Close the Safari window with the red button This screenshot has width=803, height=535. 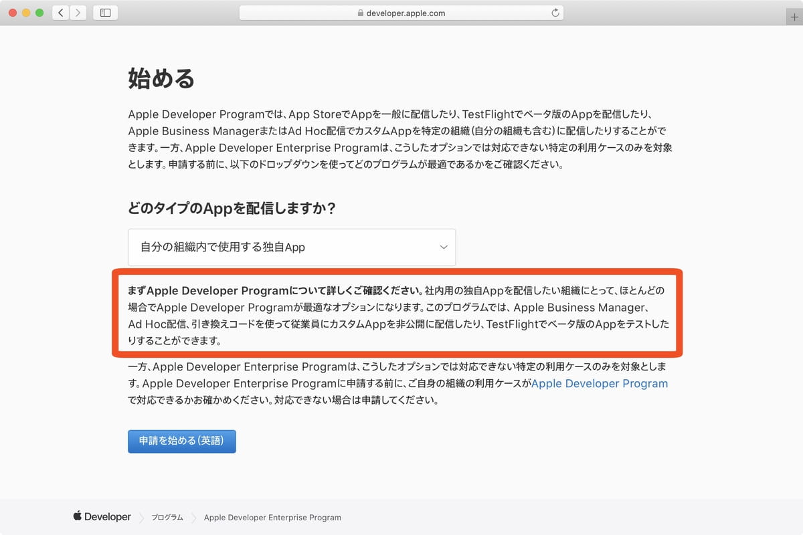pos(13,13)
